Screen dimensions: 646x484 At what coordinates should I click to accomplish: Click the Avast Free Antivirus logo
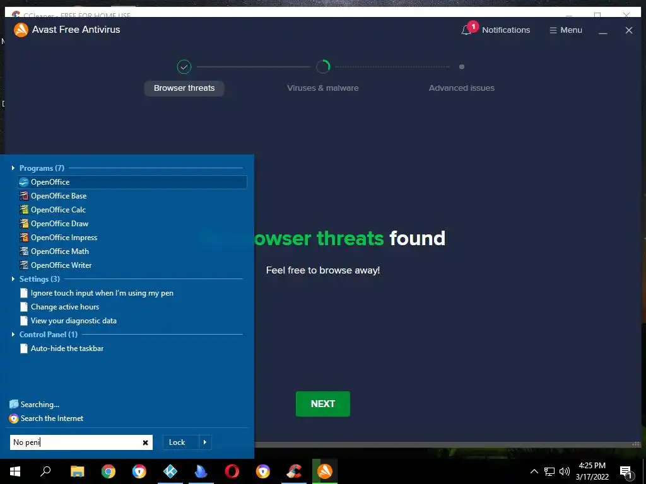(x=21, y=30)
